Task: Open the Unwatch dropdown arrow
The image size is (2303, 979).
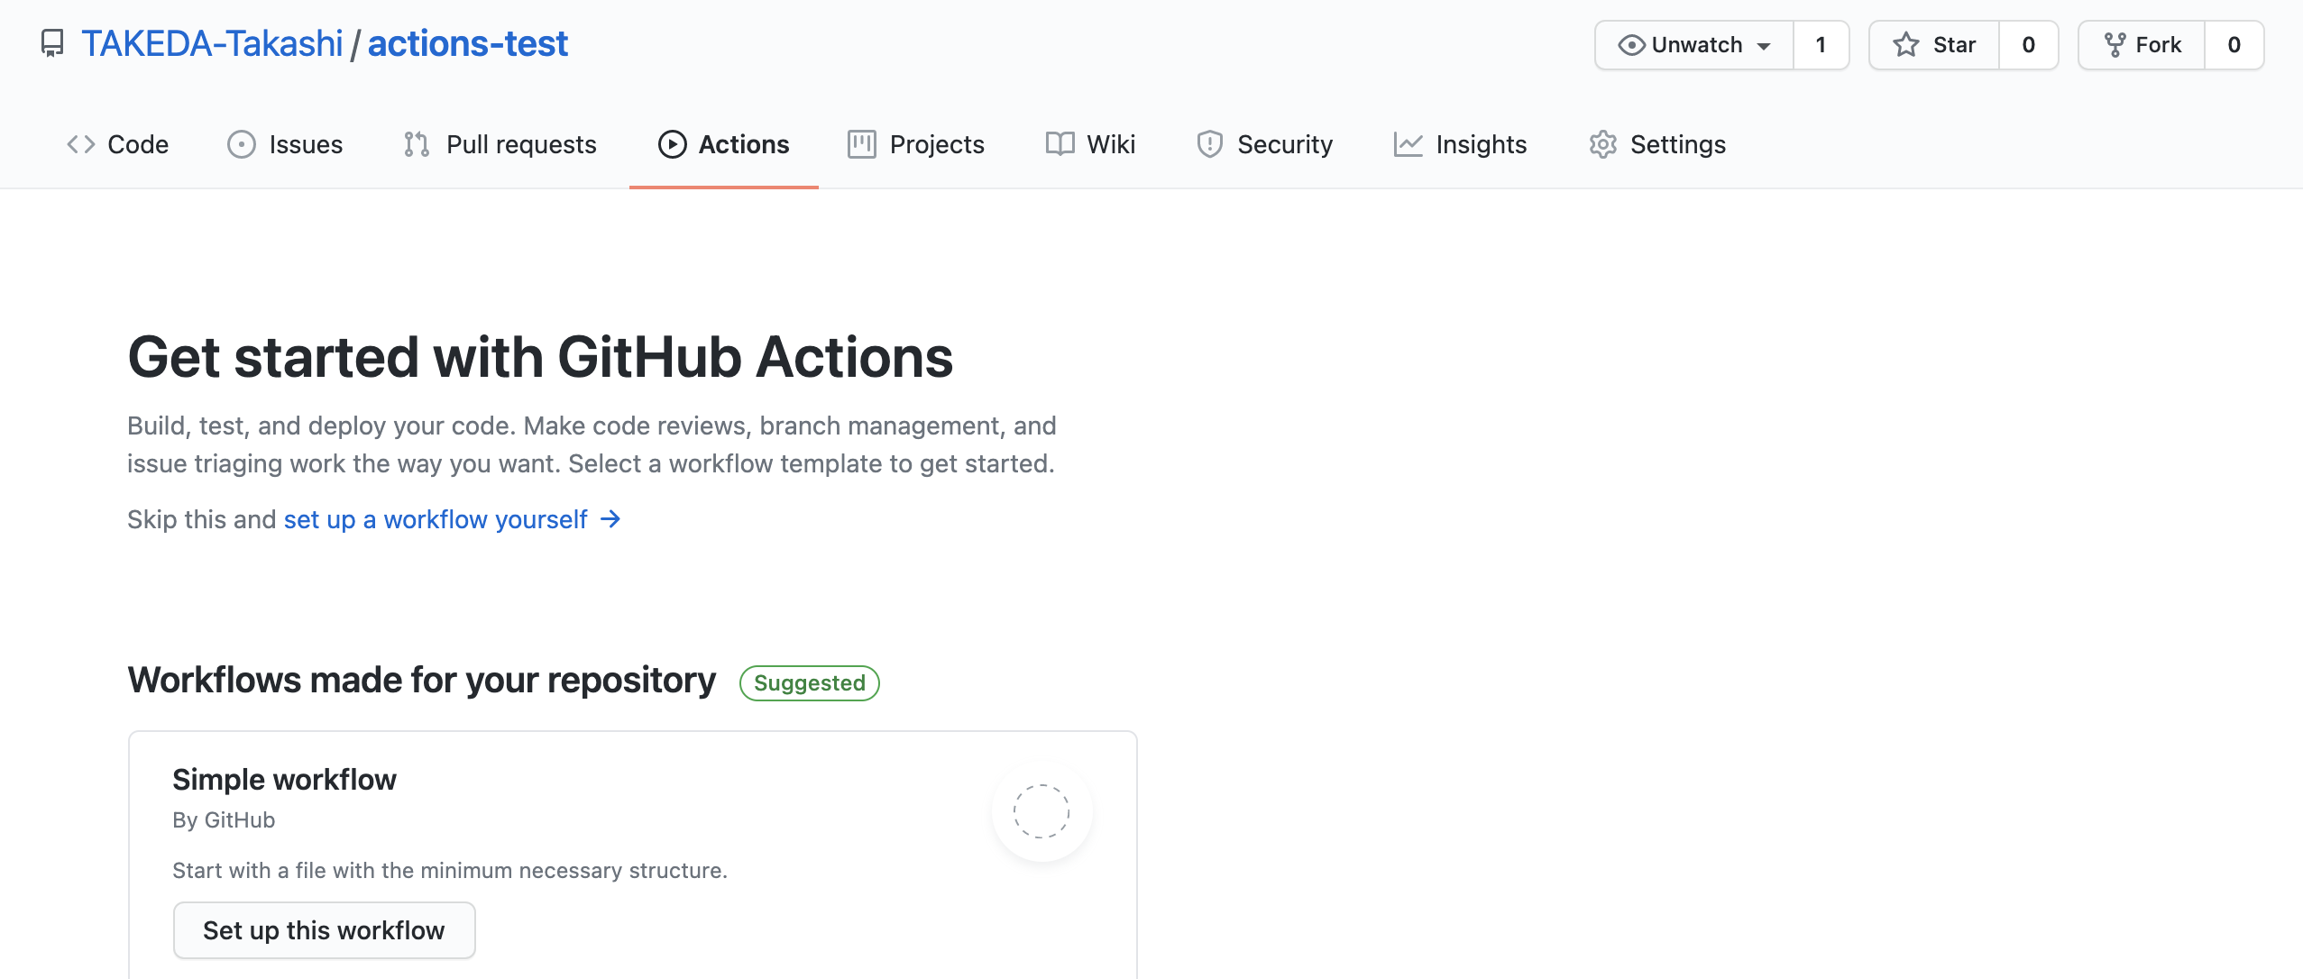Action: (x=1765, y=44)
